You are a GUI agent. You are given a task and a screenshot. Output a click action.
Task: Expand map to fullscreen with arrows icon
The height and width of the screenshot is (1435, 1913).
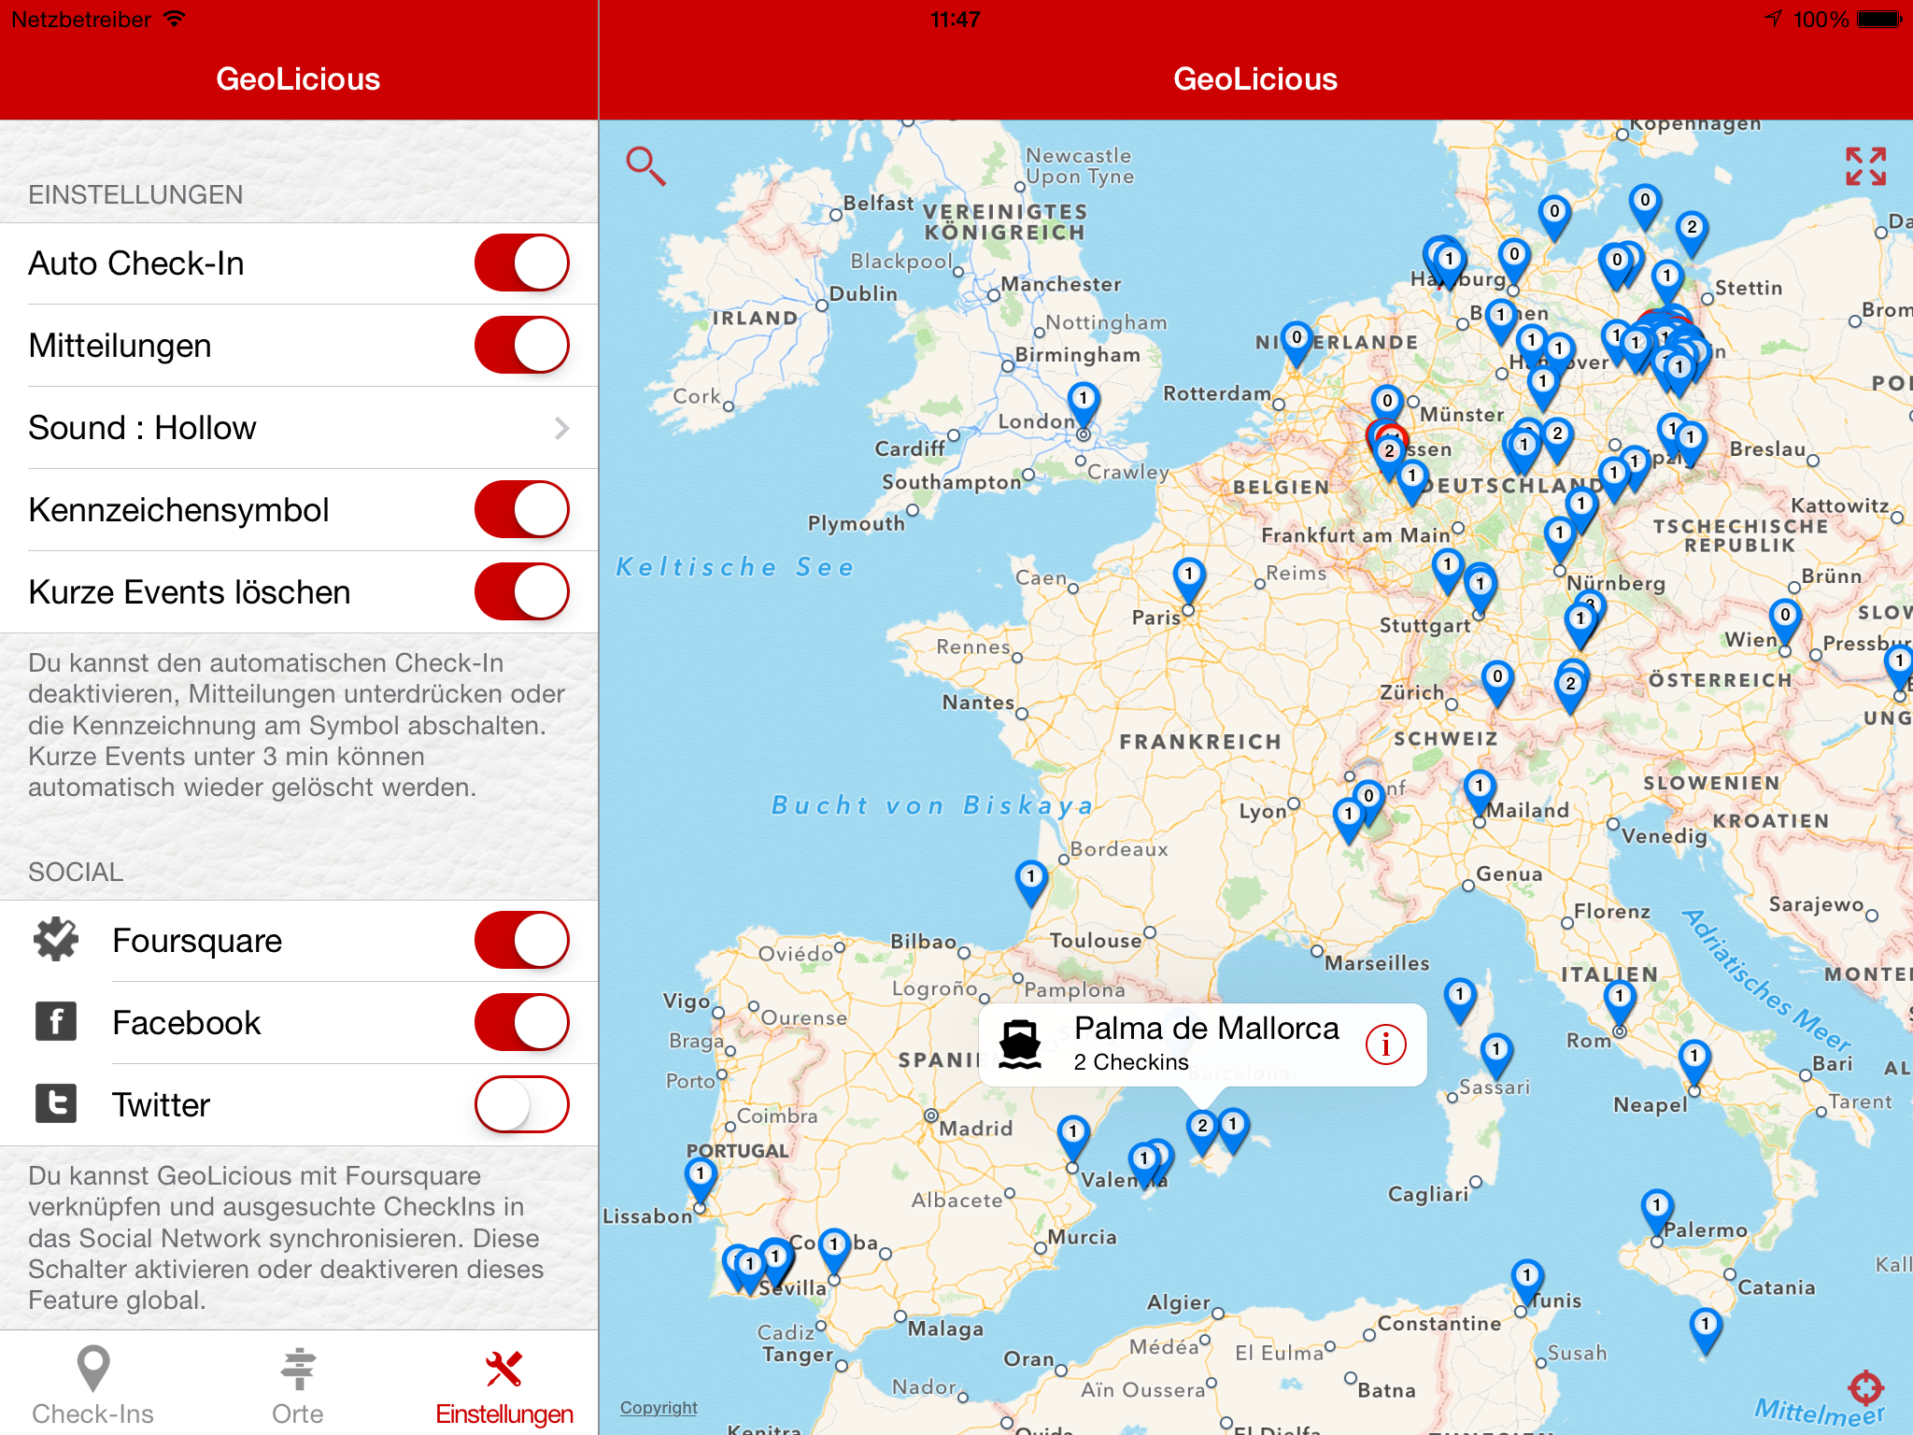tap(1865, 166)
